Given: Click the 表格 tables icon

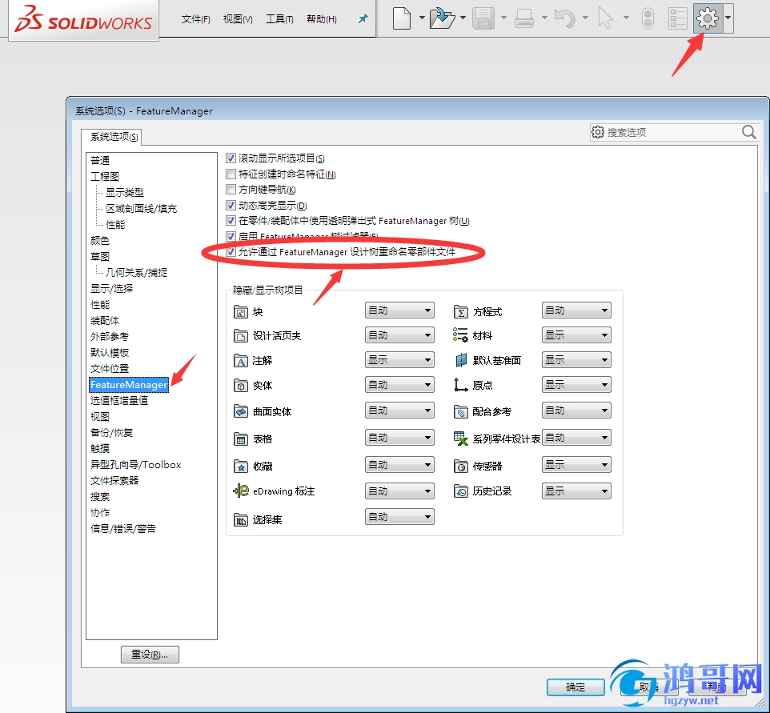Looking at the screenshot, I should 241,439.
